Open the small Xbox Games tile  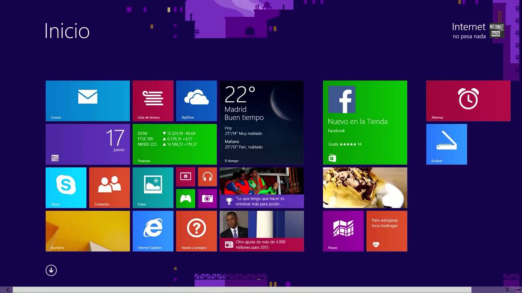pos(186,199)
